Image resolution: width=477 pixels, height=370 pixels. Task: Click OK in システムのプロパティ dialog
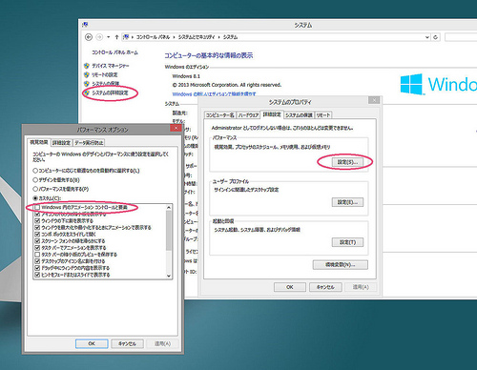click(x=290, y=287)
